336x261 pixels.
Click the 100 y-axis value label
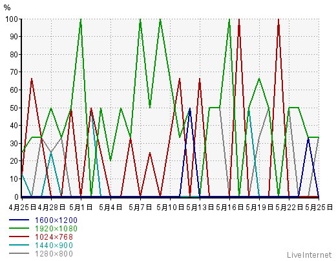coord(12,19)
